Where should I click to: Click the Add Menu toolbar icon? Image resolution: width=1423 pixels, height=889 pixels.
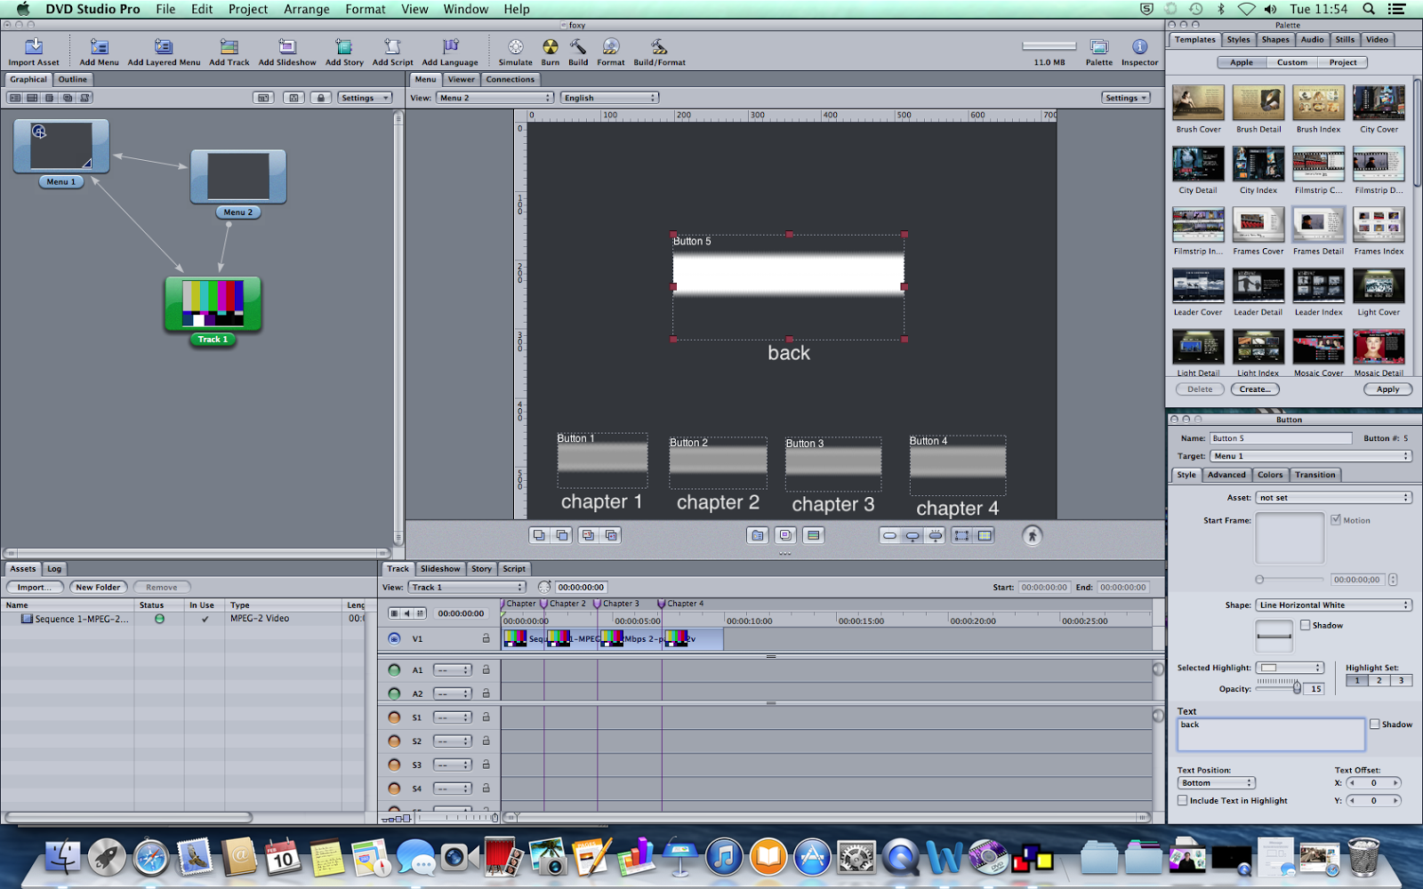tap(99, 46)
